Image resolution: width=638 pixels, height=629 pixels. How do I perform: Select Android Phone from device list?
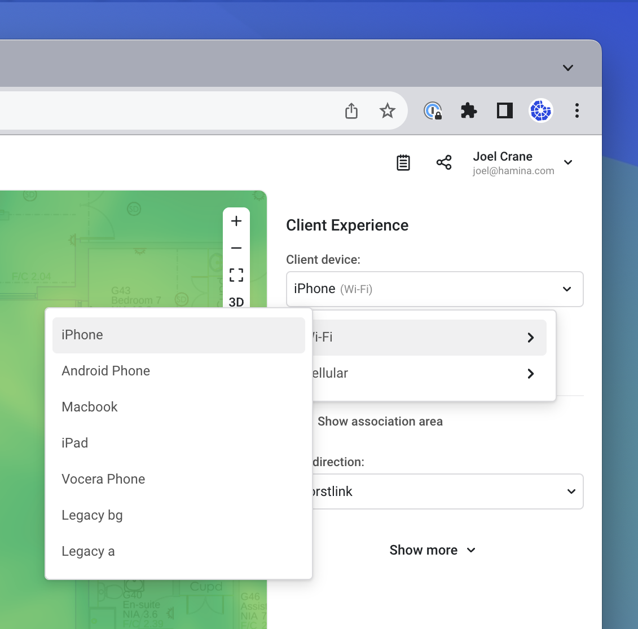coord(179,371)
